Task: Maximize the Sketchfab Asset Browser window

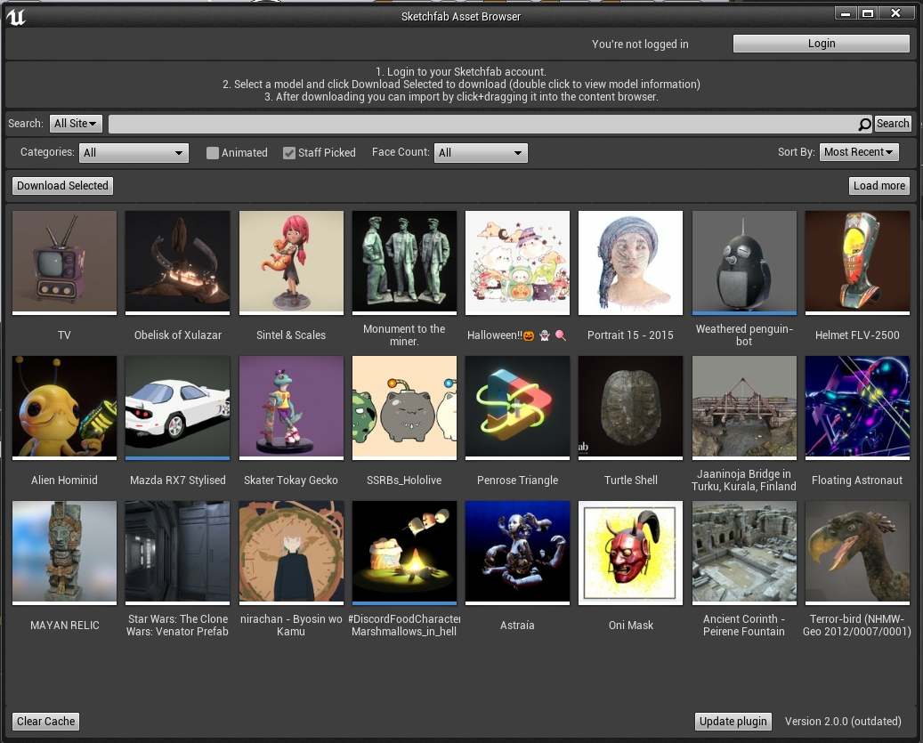Action: pos(868,13)
